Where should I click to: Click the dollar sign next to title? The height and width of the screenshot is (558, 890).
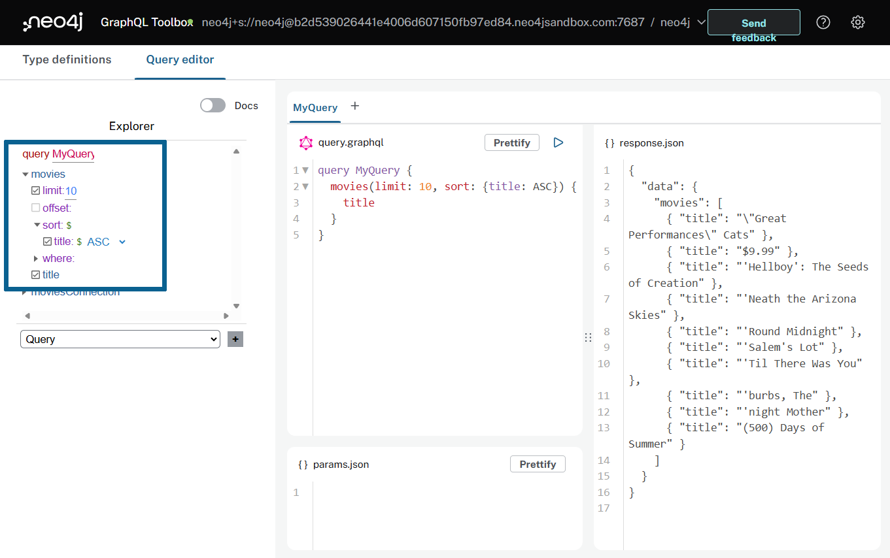79,242
